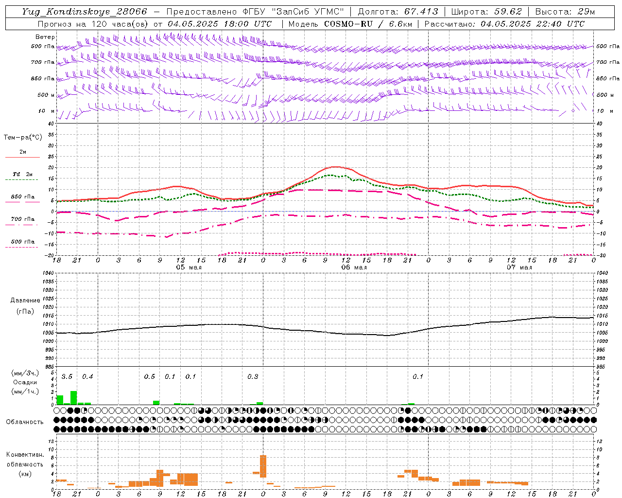Click the '(мм/1ч.)' precipitation unit label

coord(25,391)
